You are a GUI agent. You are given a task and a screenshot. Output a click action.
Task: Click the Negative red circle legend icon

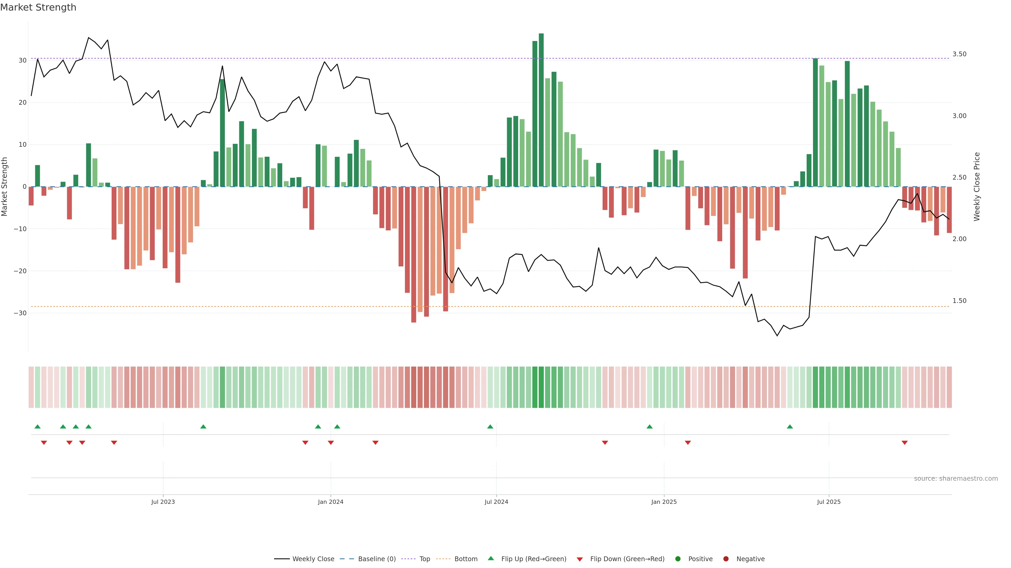point(726,559)
